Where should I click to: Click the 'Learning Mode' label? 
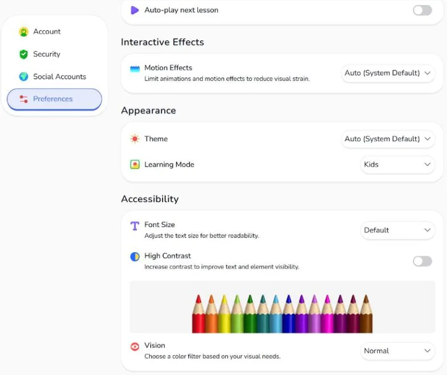[x=169, y=165]
